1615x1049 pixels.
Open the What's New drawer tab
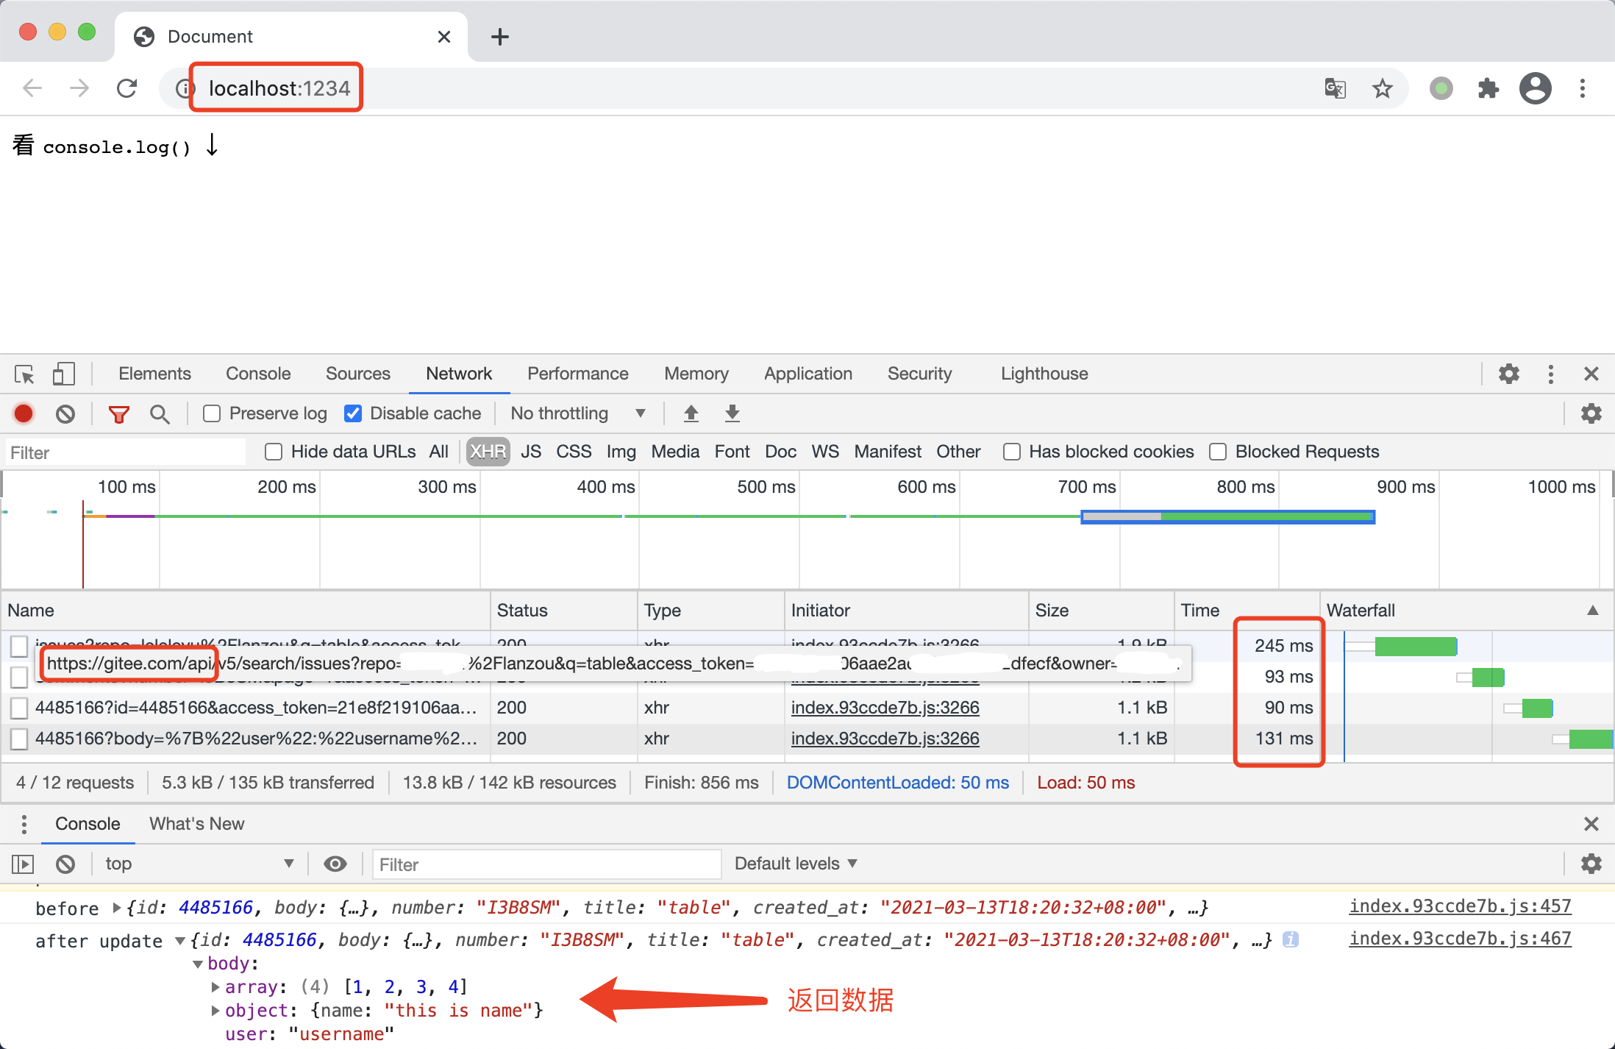coord(196,824)
